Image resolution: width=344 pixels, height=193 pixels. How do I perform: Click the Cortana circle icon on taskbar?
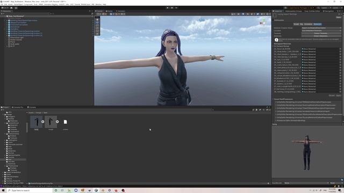[x=56, y=190]
